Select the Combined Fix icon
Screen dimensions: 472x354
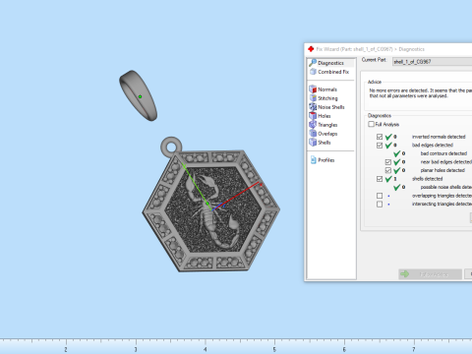click(x=313, y=72)
